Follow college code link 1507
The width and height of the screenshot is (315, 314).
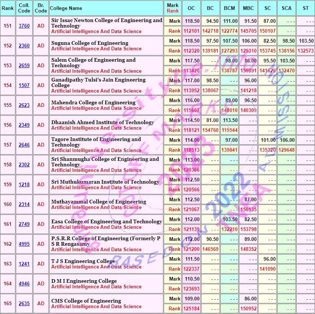(24, 85)
